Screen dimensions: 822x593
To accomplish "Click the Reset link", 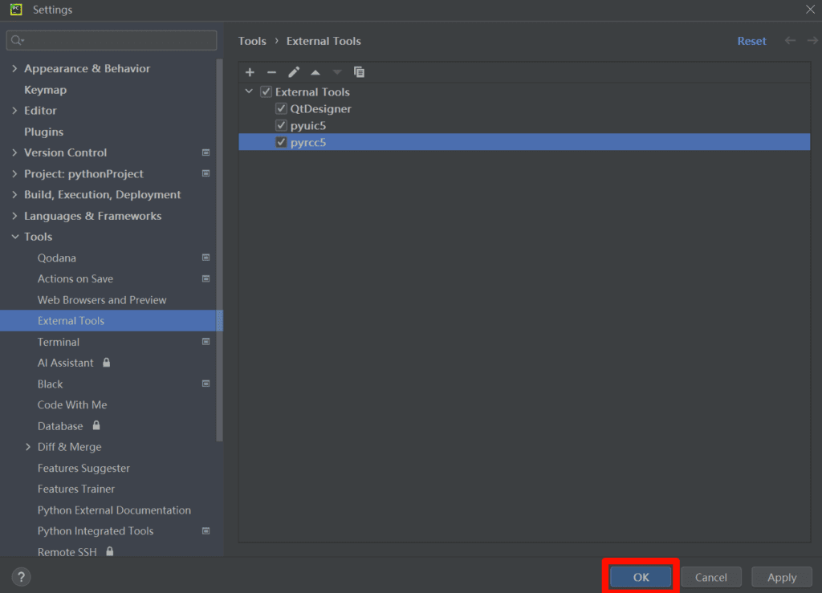I will (751, 41).
